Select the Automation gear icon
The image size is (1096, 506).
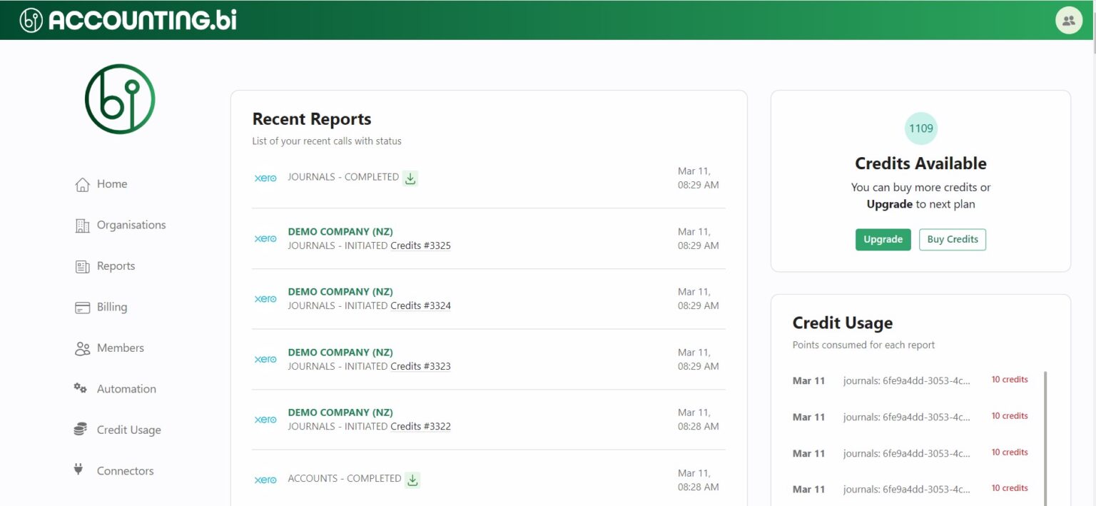(x=82, y=388)
